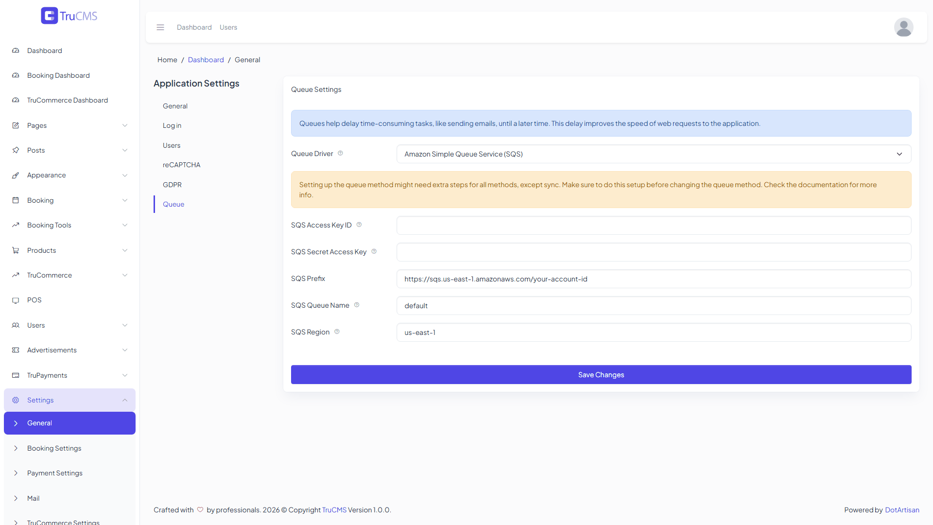Click the Dashboard sidebar icon

pyautogui.click(x=16, y=51)
